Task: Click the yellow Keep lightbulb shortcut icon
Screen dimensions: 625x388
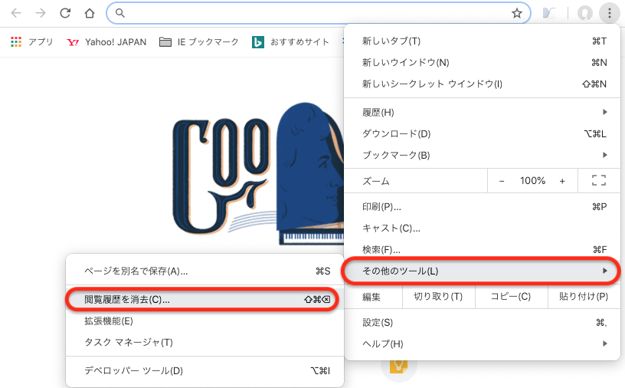Action: 398,367
